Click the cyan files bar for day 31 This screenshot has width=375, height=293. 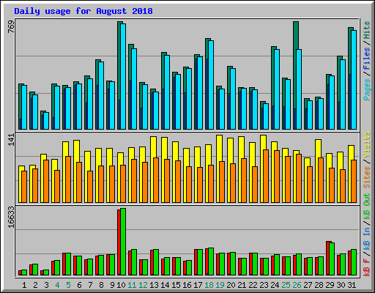pos(354,80)
